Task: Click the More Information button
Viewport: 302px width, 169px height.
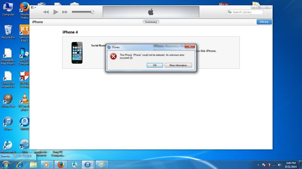Action: (178, 65)
